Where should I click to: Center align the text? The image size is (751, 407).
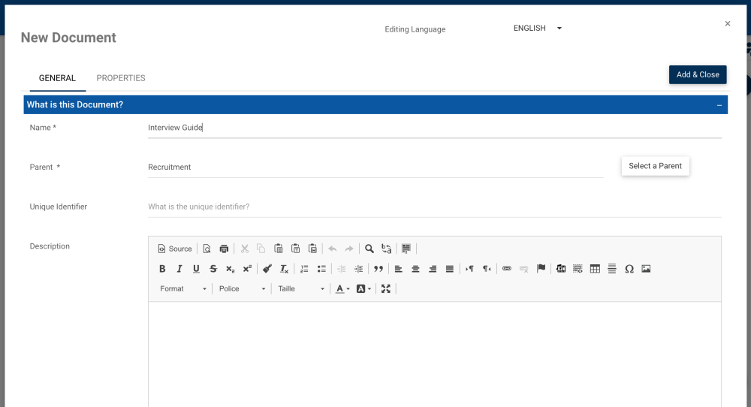[x=415, y=269]
